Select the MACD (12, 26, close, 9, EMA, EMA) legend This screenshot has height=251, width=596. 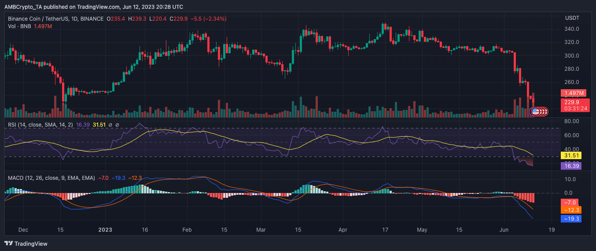coord(52,178)
